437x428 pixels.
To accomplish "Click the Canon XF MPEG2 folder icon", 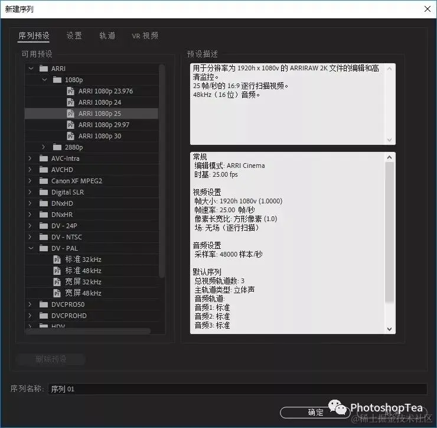I will [x=44, y=181].
